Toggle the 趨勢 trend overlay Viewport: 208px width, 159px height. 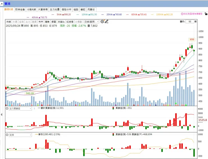pos(47,22)
